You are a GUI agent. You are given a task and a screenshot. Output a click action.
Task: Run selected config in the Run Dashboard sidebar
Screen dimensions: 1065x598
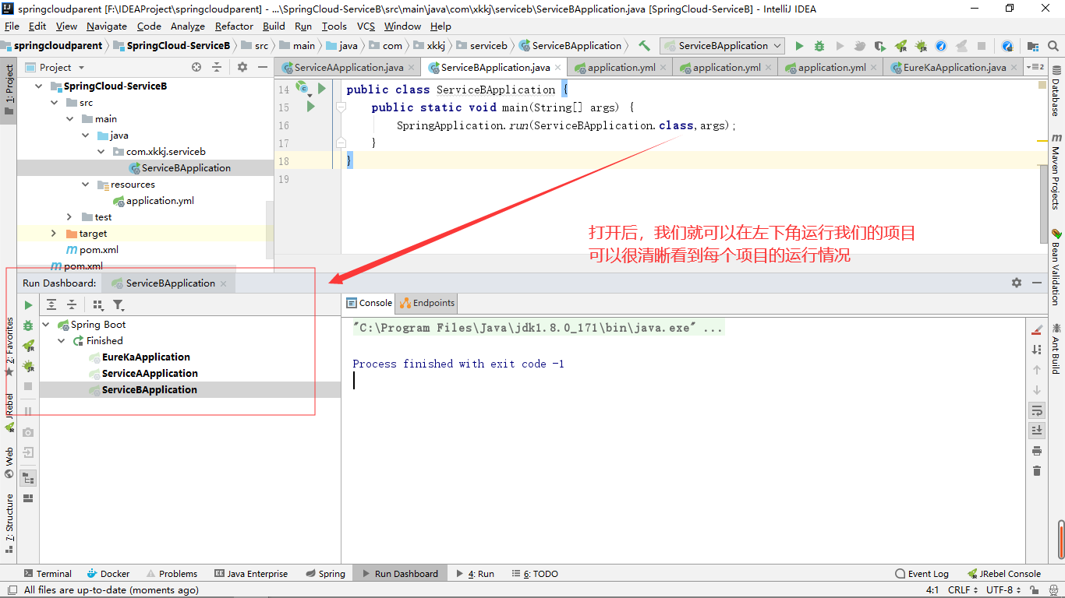[x=29, y=305]
